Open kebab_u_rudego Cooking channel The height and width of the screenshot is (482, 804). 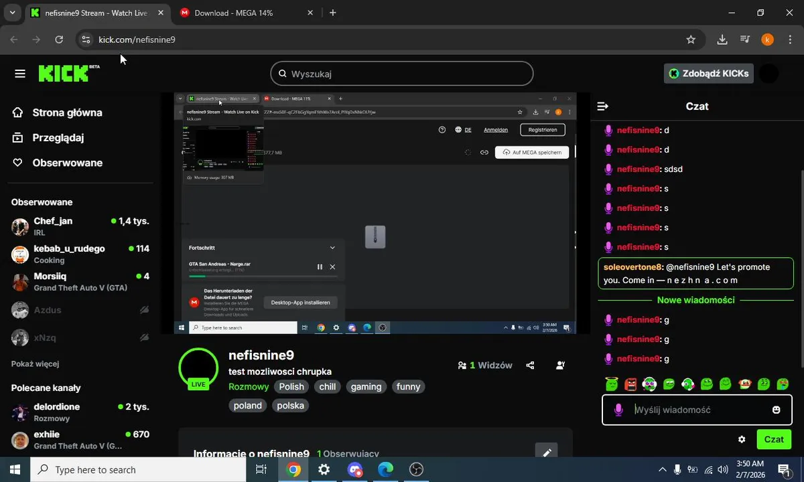click(80, 254)
